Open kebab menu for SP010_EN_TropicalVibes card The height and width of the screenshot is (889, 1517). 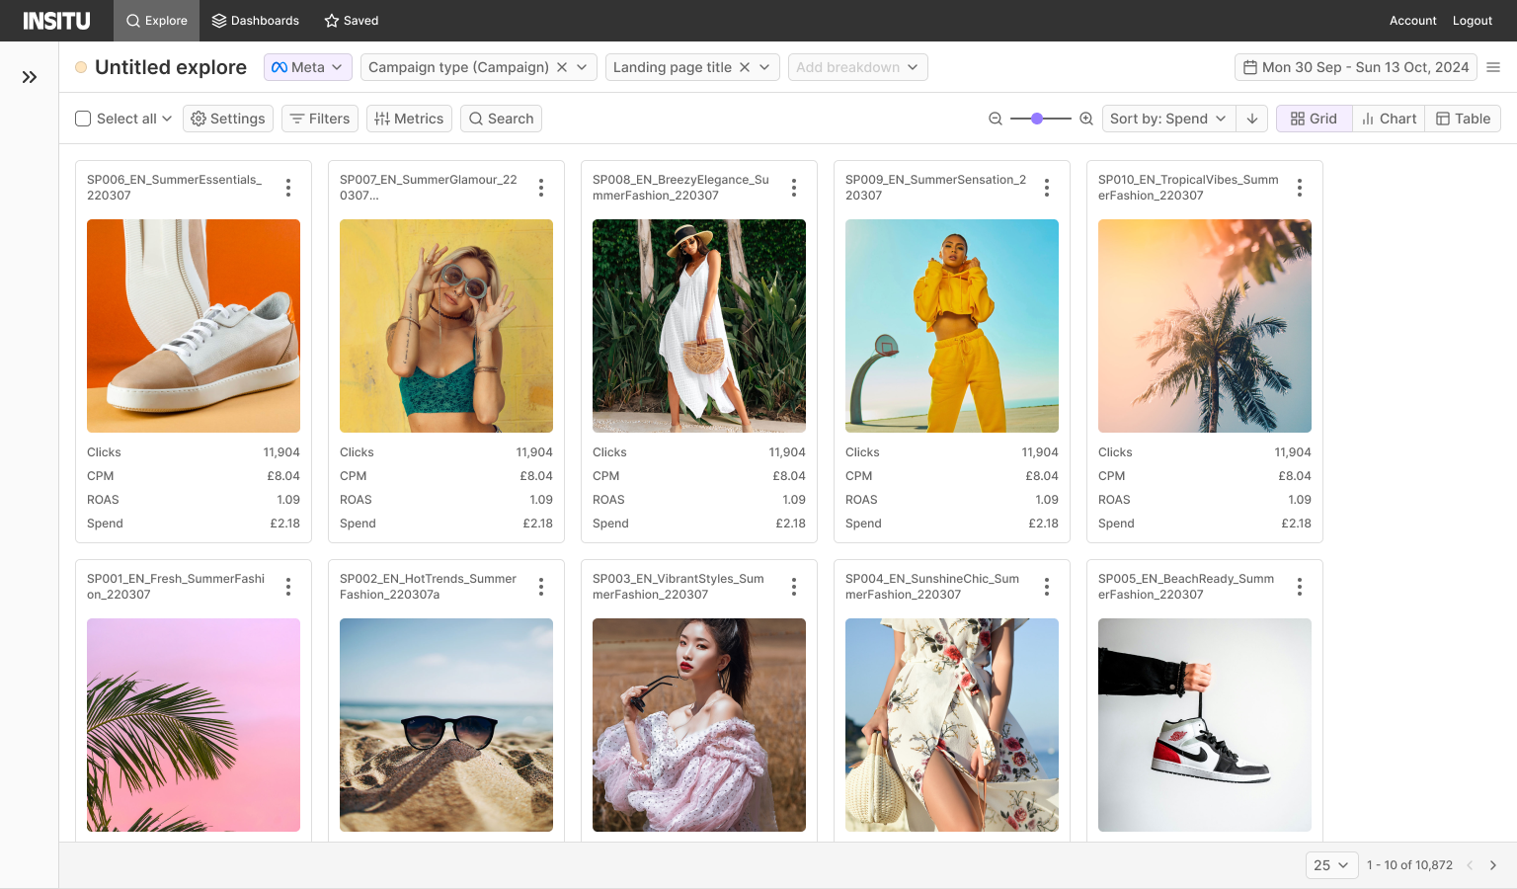coord(1300,188)
